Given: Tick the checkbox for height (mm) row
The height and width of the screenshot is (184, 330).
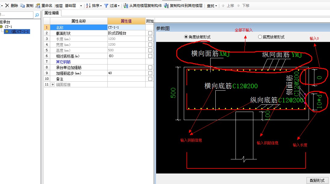Looking at the screenshot, I should point(150,50).
